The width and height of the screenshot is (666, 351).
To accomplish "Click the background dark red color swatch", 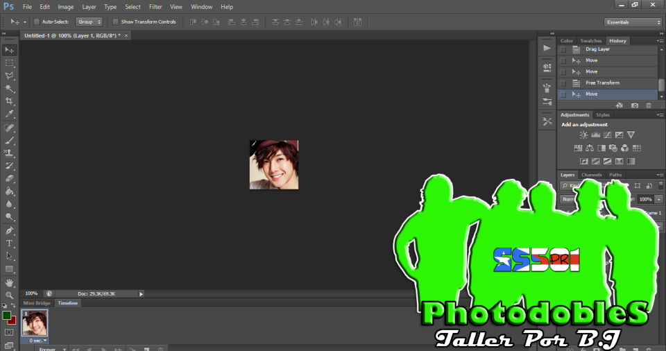I will pos(12,321).
